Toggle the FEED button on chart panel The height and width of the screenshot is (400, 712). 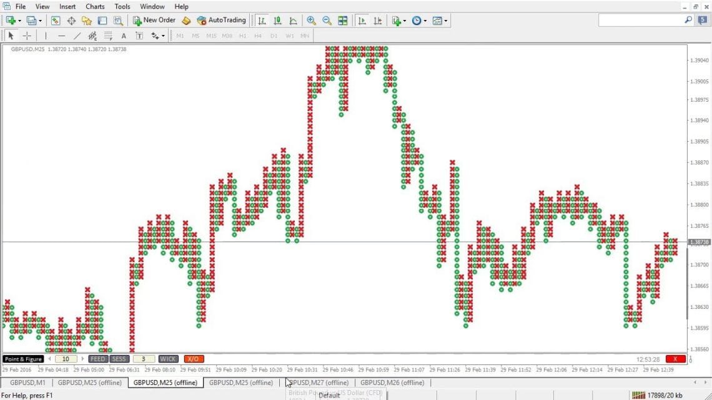98,359
